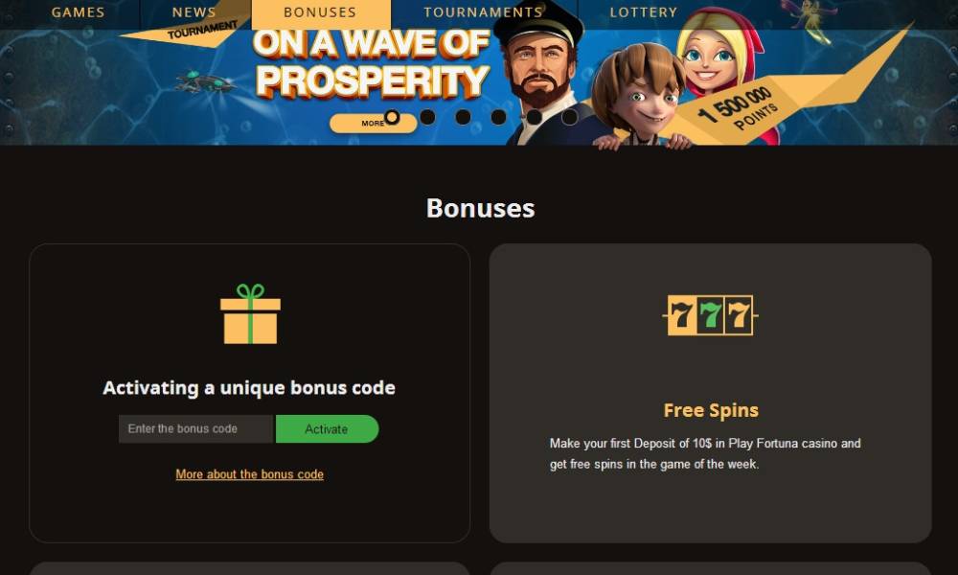Switch to the fourth banner slide dot

click(x=498, y=117)
